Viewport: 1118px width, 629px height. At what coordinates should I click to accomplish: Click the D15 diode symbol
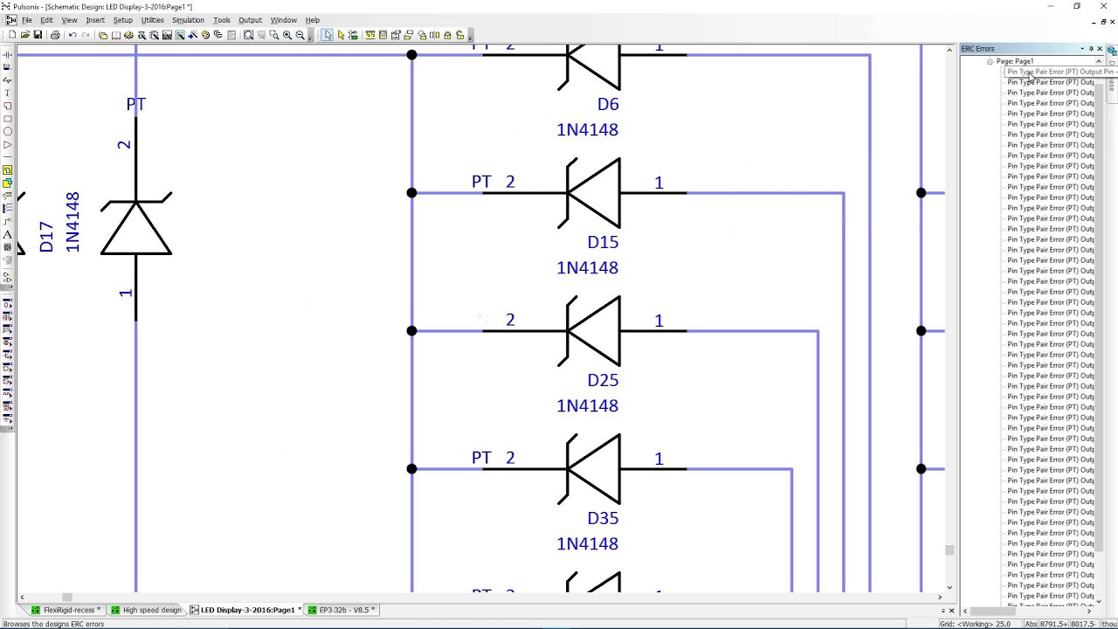[x=594, y=193]
